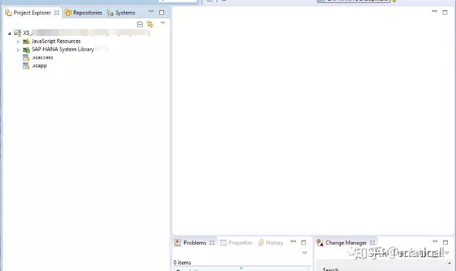The width and height of the screenshot is (456, 271).
Task: Click the '0 items' text in Problems
Action: (x=182, y=263)
